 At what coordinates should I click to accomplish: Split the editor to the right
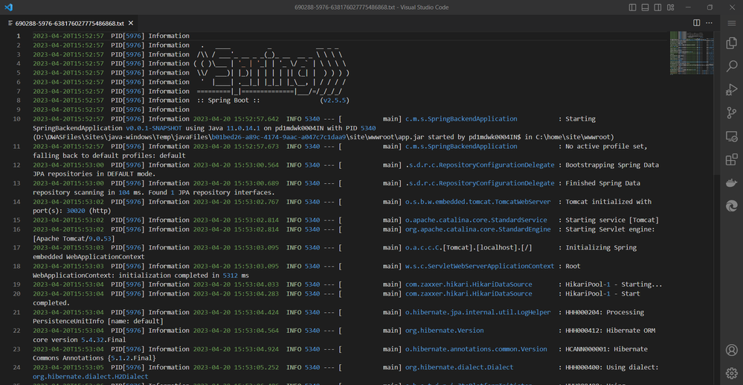[697, 23]
